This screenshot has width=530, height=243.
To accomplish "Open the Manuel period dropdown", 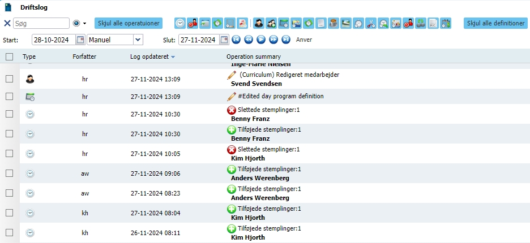I will [x=138, y=40].
